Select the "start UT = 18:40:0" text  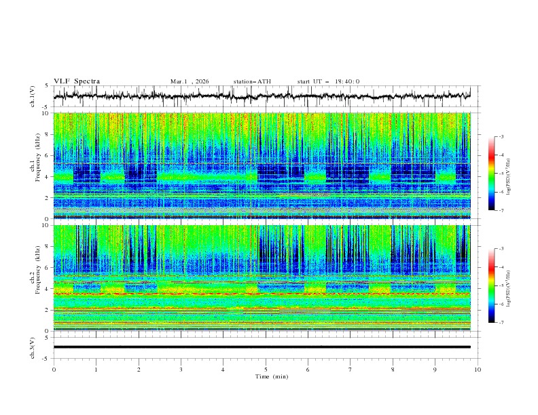[328, 81]
